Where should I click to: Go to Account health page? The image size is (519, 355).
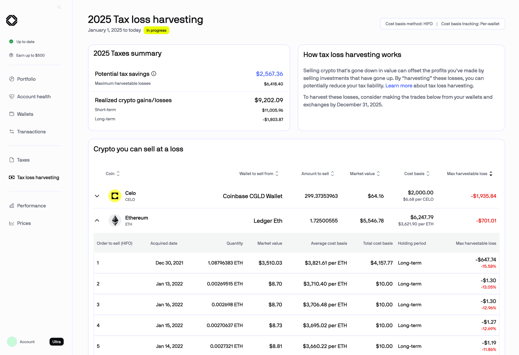click(x=34, y=97)
